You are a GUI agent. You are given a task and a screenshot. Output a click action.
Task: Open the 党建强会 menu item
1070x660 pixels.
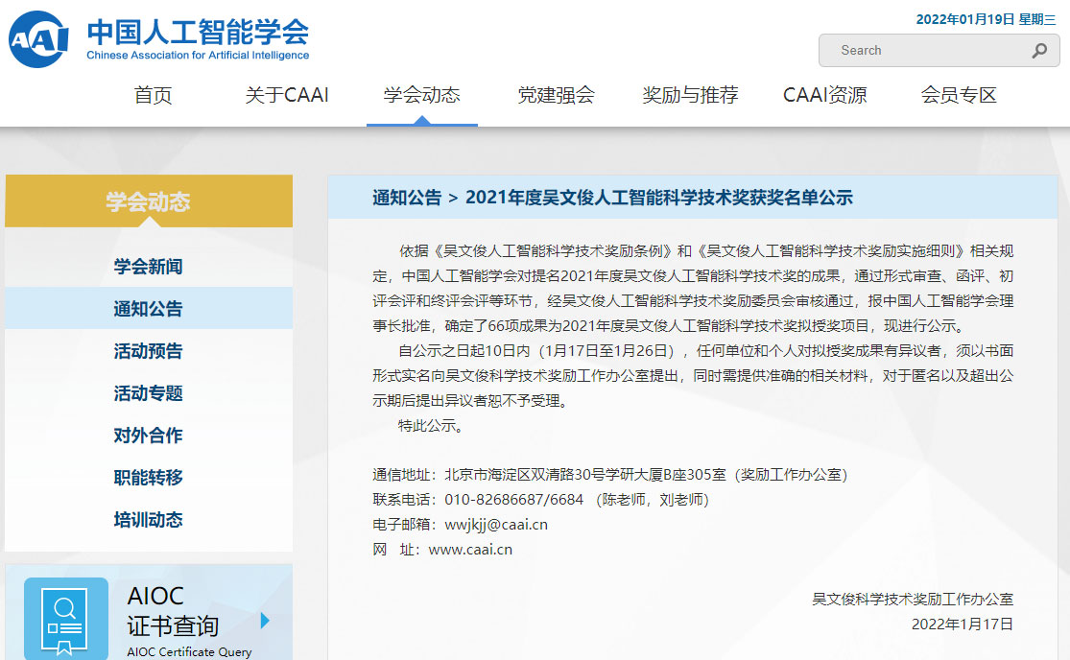click(557, 95)
